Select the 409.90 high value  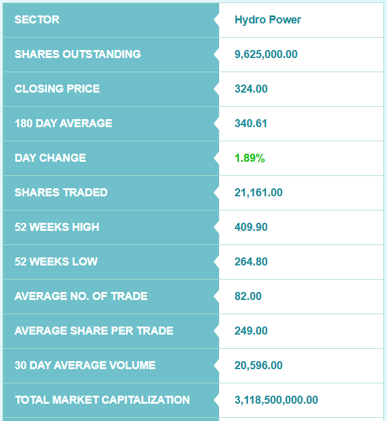click(251, 227)
